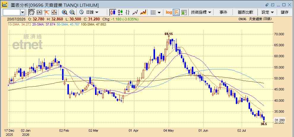Switch to candlestick chart type
The width and height of the screenshot is (294, 137).
(x=113, y=12)
